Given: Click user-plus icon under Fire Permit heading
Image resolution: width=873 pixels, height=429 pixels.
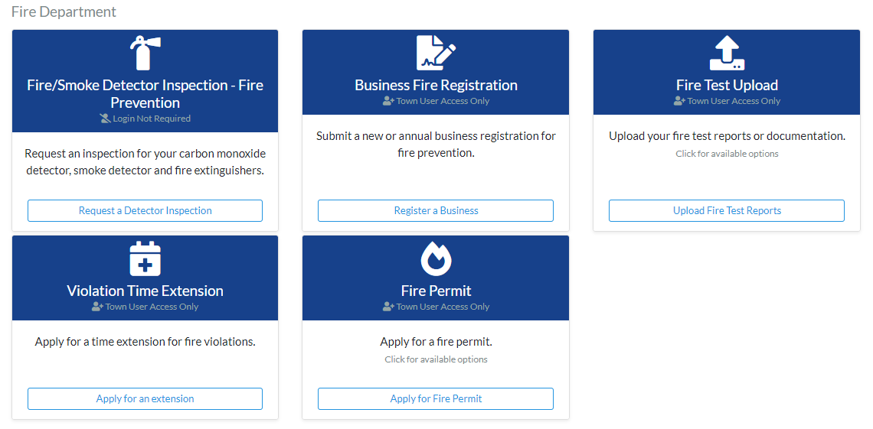Looking at the screenshot, I should [x=388, y=307].
